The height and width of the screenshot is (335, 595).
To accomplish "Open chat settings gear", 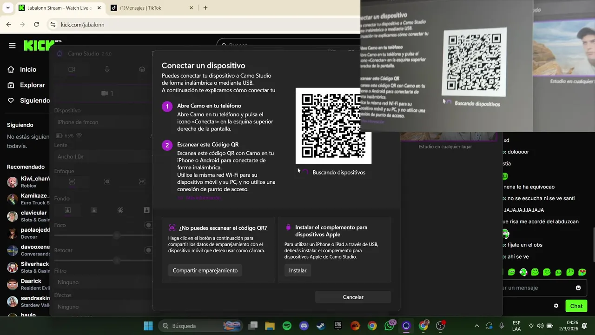I will point(556,306).
